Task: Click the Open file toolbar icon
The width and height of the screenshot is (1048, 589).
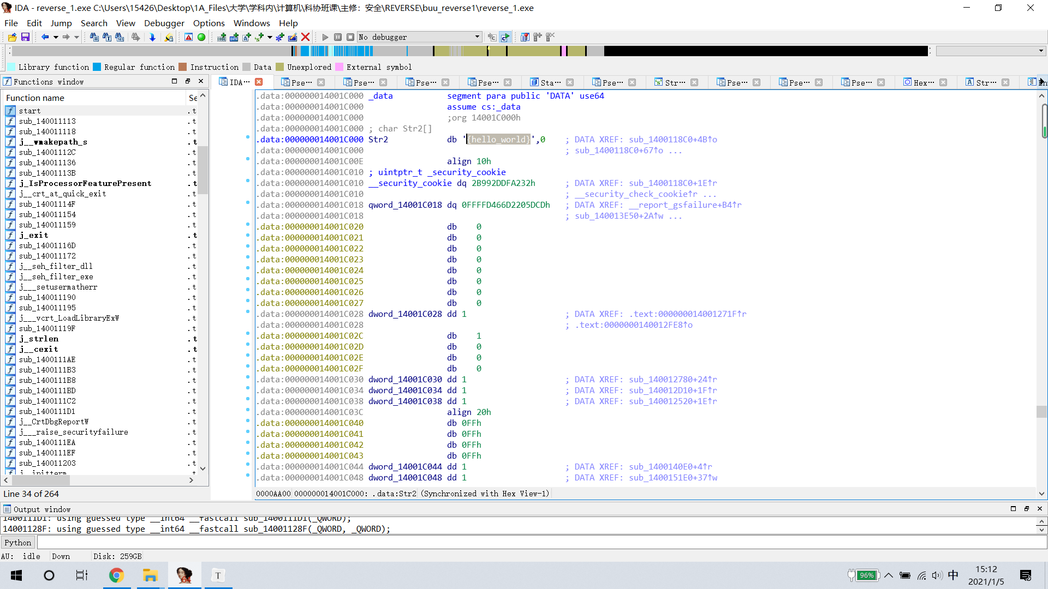Action: point(12,37)
